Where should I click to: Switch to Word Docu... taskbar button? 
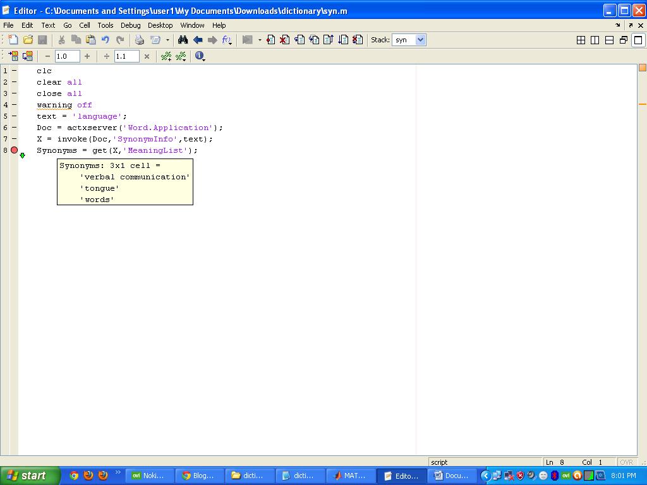pyautogui.click(x=452, y=476)
